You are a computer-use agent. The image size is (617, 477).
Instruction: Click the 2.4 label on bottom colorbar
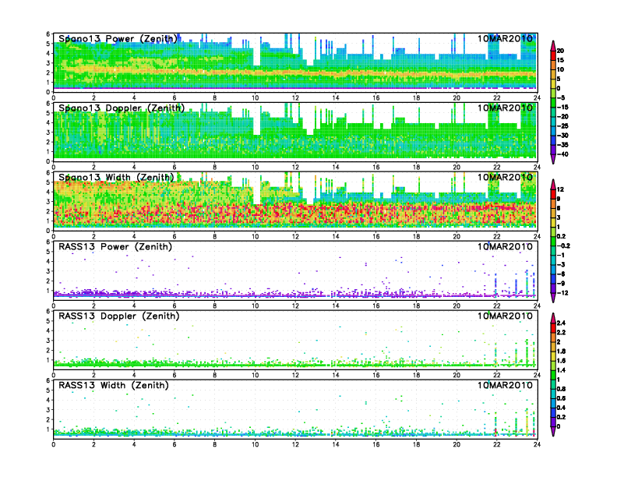coord(561,323)
